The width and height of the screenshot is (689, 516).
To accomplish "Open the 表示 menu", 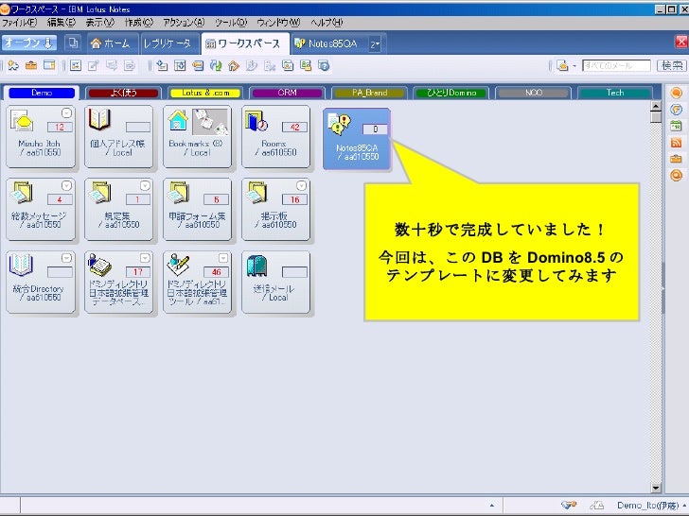I will 99,22.
